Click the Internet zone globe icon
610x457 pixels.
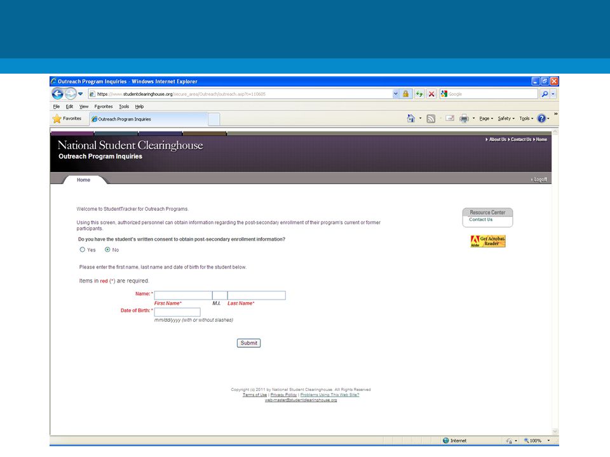click(x=446, y=440)
